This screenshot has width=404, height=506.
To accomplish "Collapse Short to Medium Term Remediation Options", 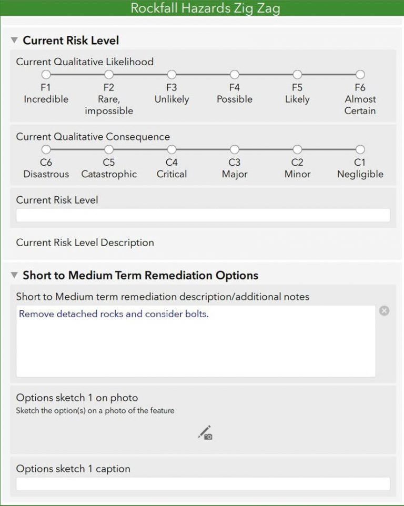I will coord(14,276).
